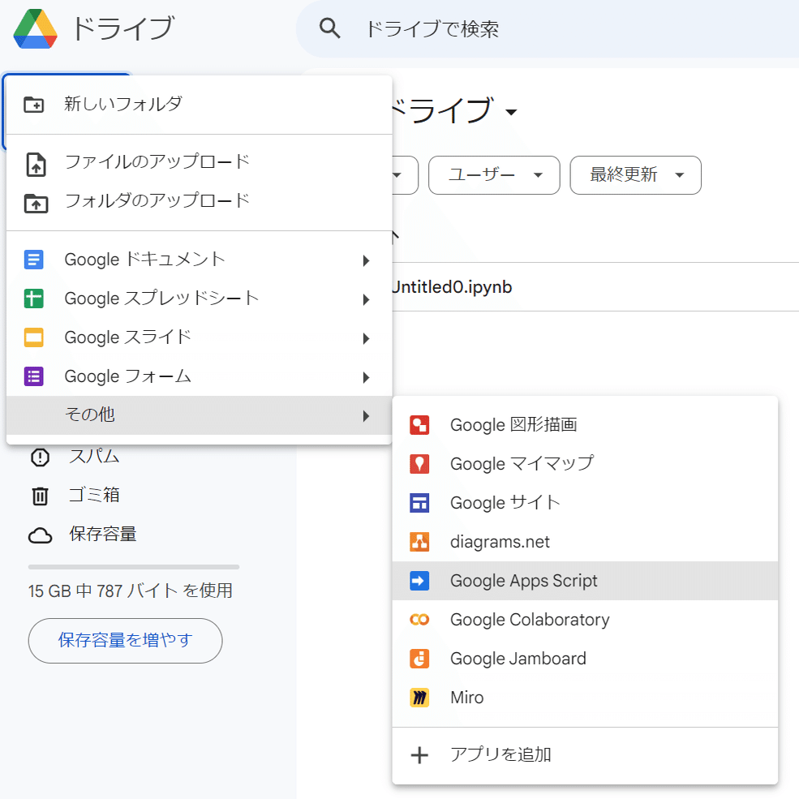Expand the Google スプレッドシート submenu arrow

click(366, 299)
